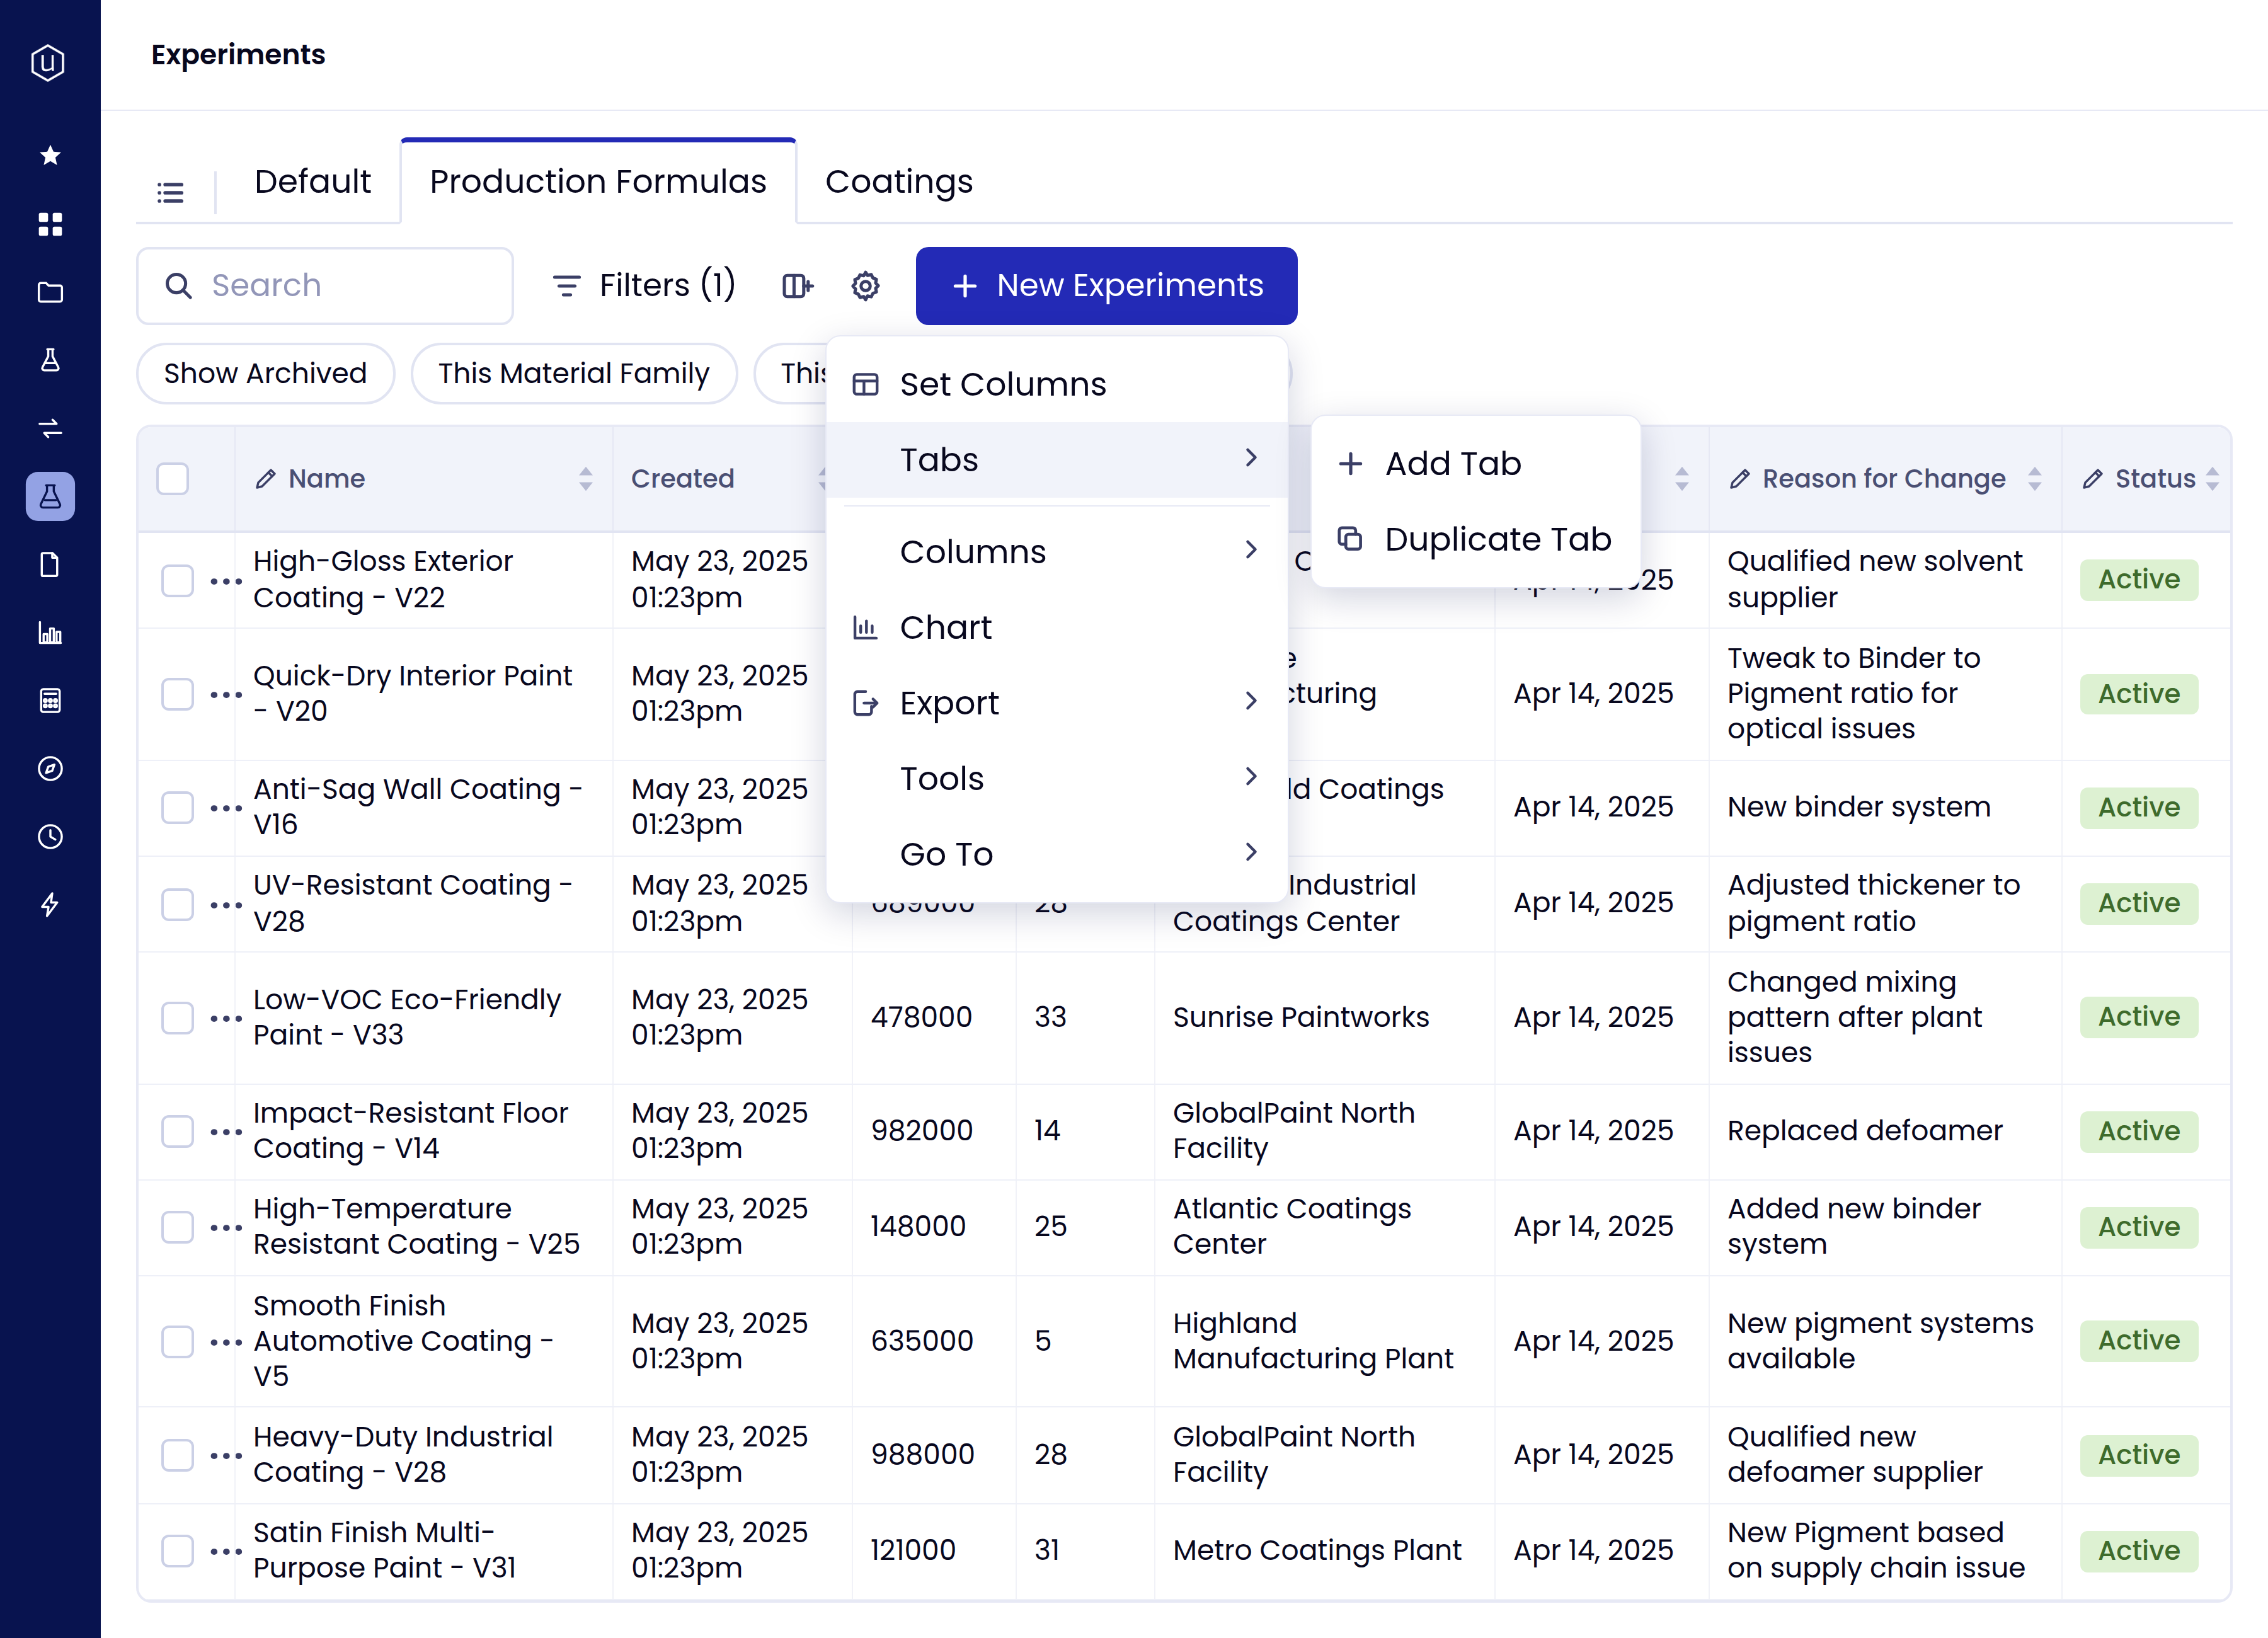Select Set Columns in the menu
Screen dimensions: 2268x1638
pos(1057,384)
